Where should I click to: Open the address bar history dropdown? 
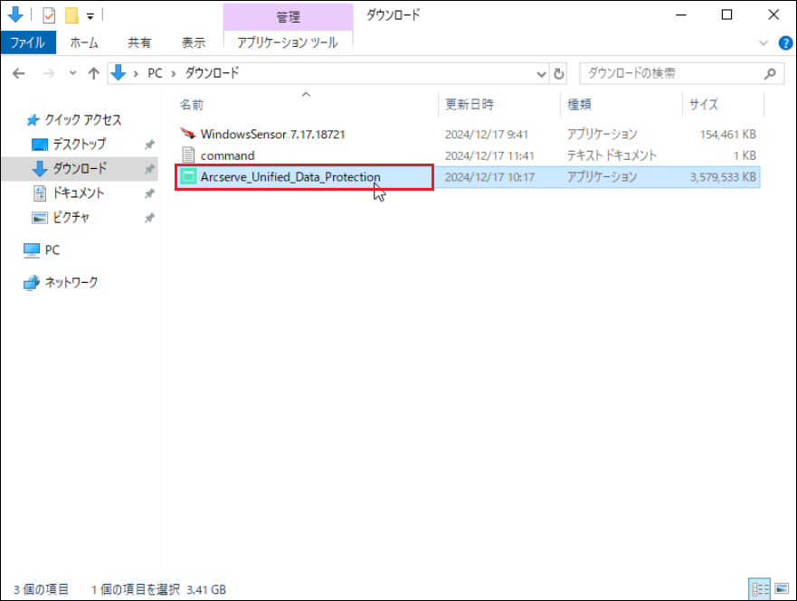coord(541,74)
